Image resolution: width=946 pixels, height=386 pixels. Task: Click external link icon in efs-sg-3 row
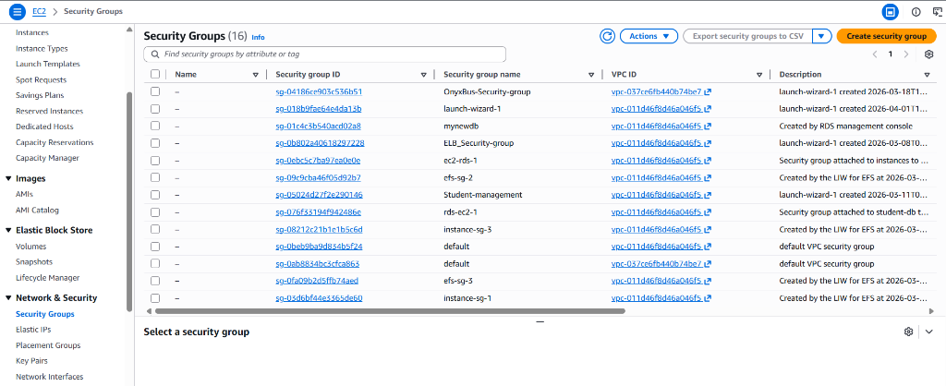coord(708,281)
